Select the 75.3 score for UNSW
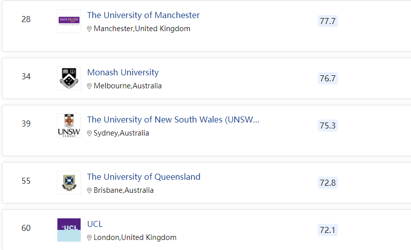Viewport: 411px width, 250px height. pyautogui.click(x=327, y=126)
